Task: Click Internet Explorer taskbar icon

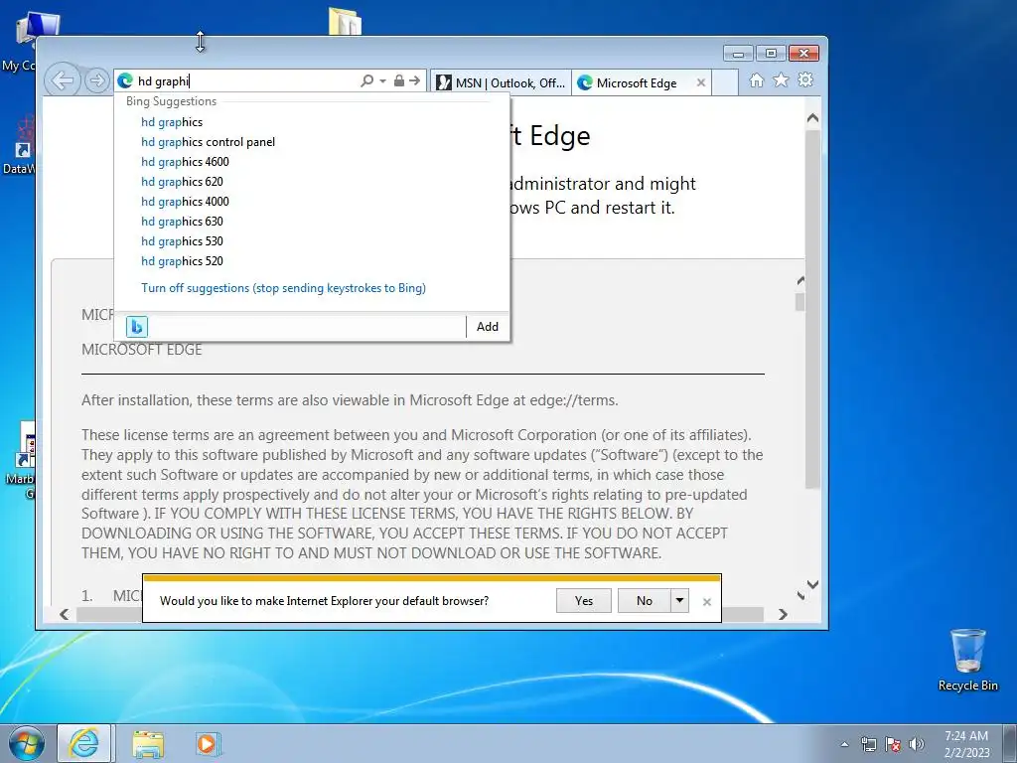Action: click(x=84, y=743)
